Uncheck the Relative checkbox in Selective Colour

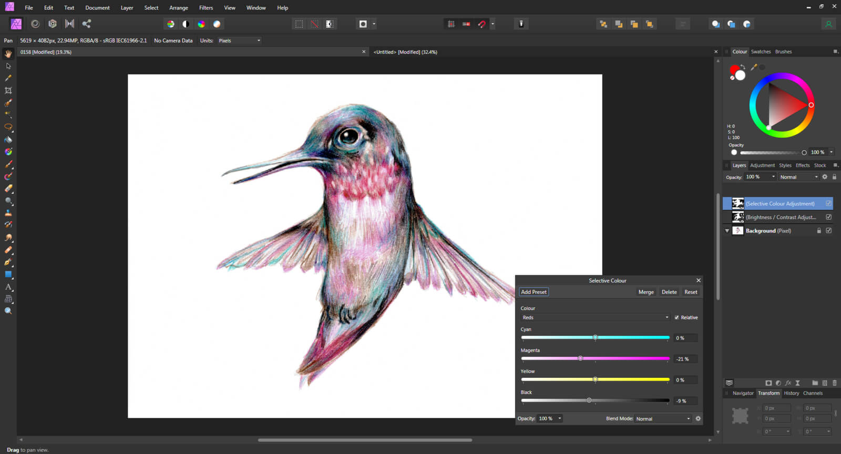pos(676,318)
